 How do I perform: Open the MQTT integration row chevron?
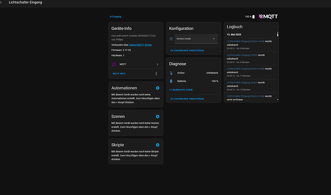tap(157, 65)
